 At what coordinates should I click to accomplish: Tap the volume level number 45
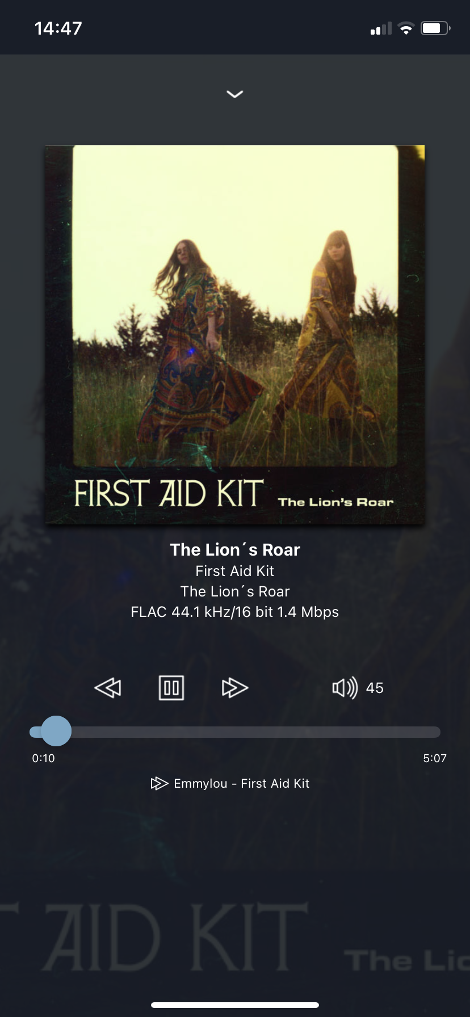point(375,688)
